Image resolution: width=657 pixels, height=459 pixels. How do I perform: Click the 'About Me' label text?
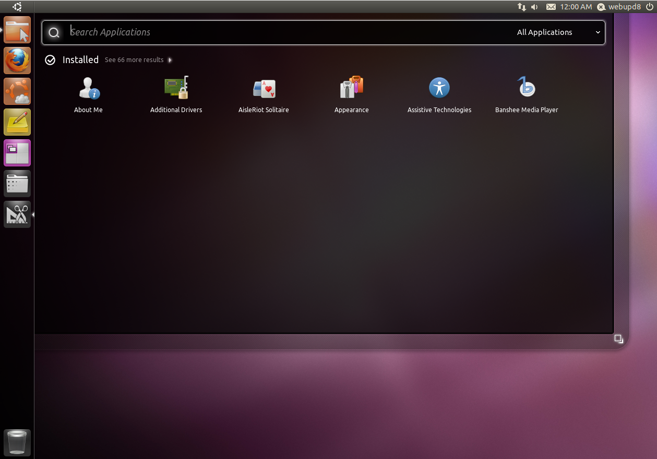tap(89, 110)
